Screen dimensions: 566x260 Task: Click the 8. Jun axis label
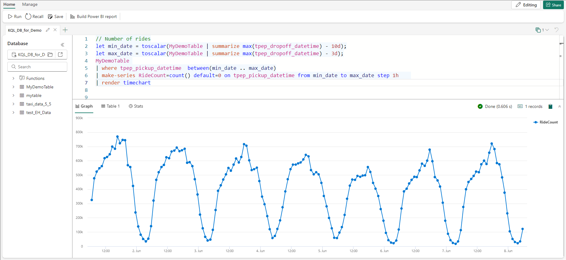[508, 251]
